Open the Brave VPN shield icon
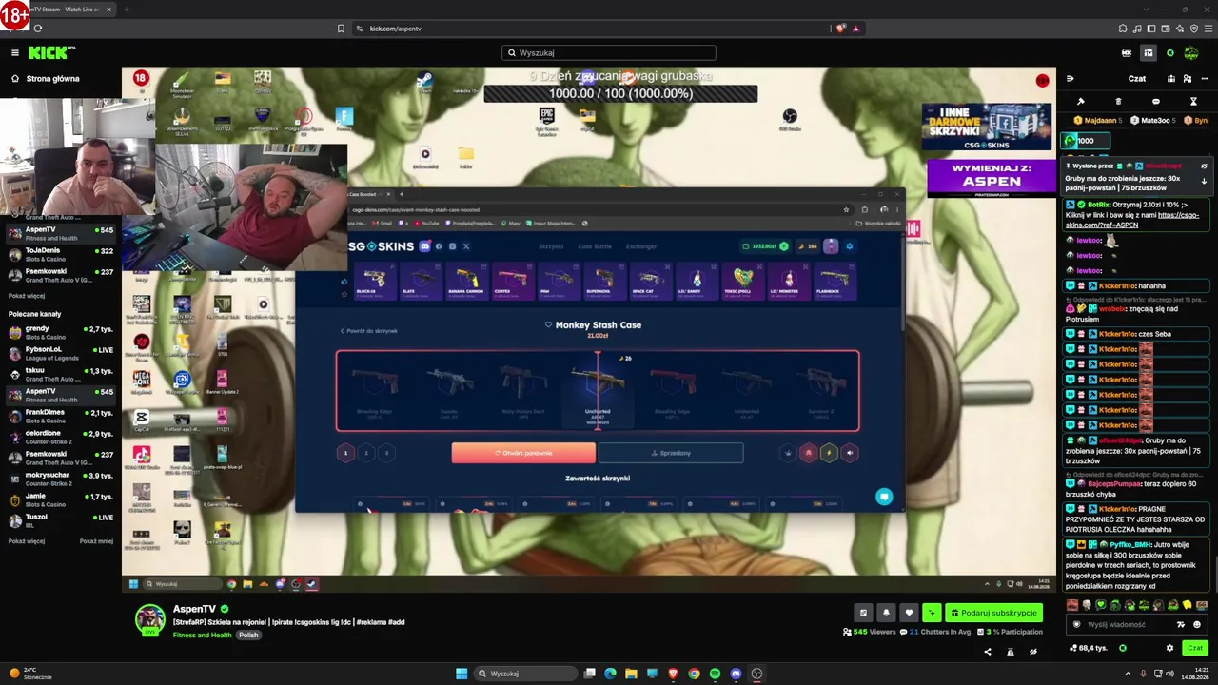 [1193, 29]
